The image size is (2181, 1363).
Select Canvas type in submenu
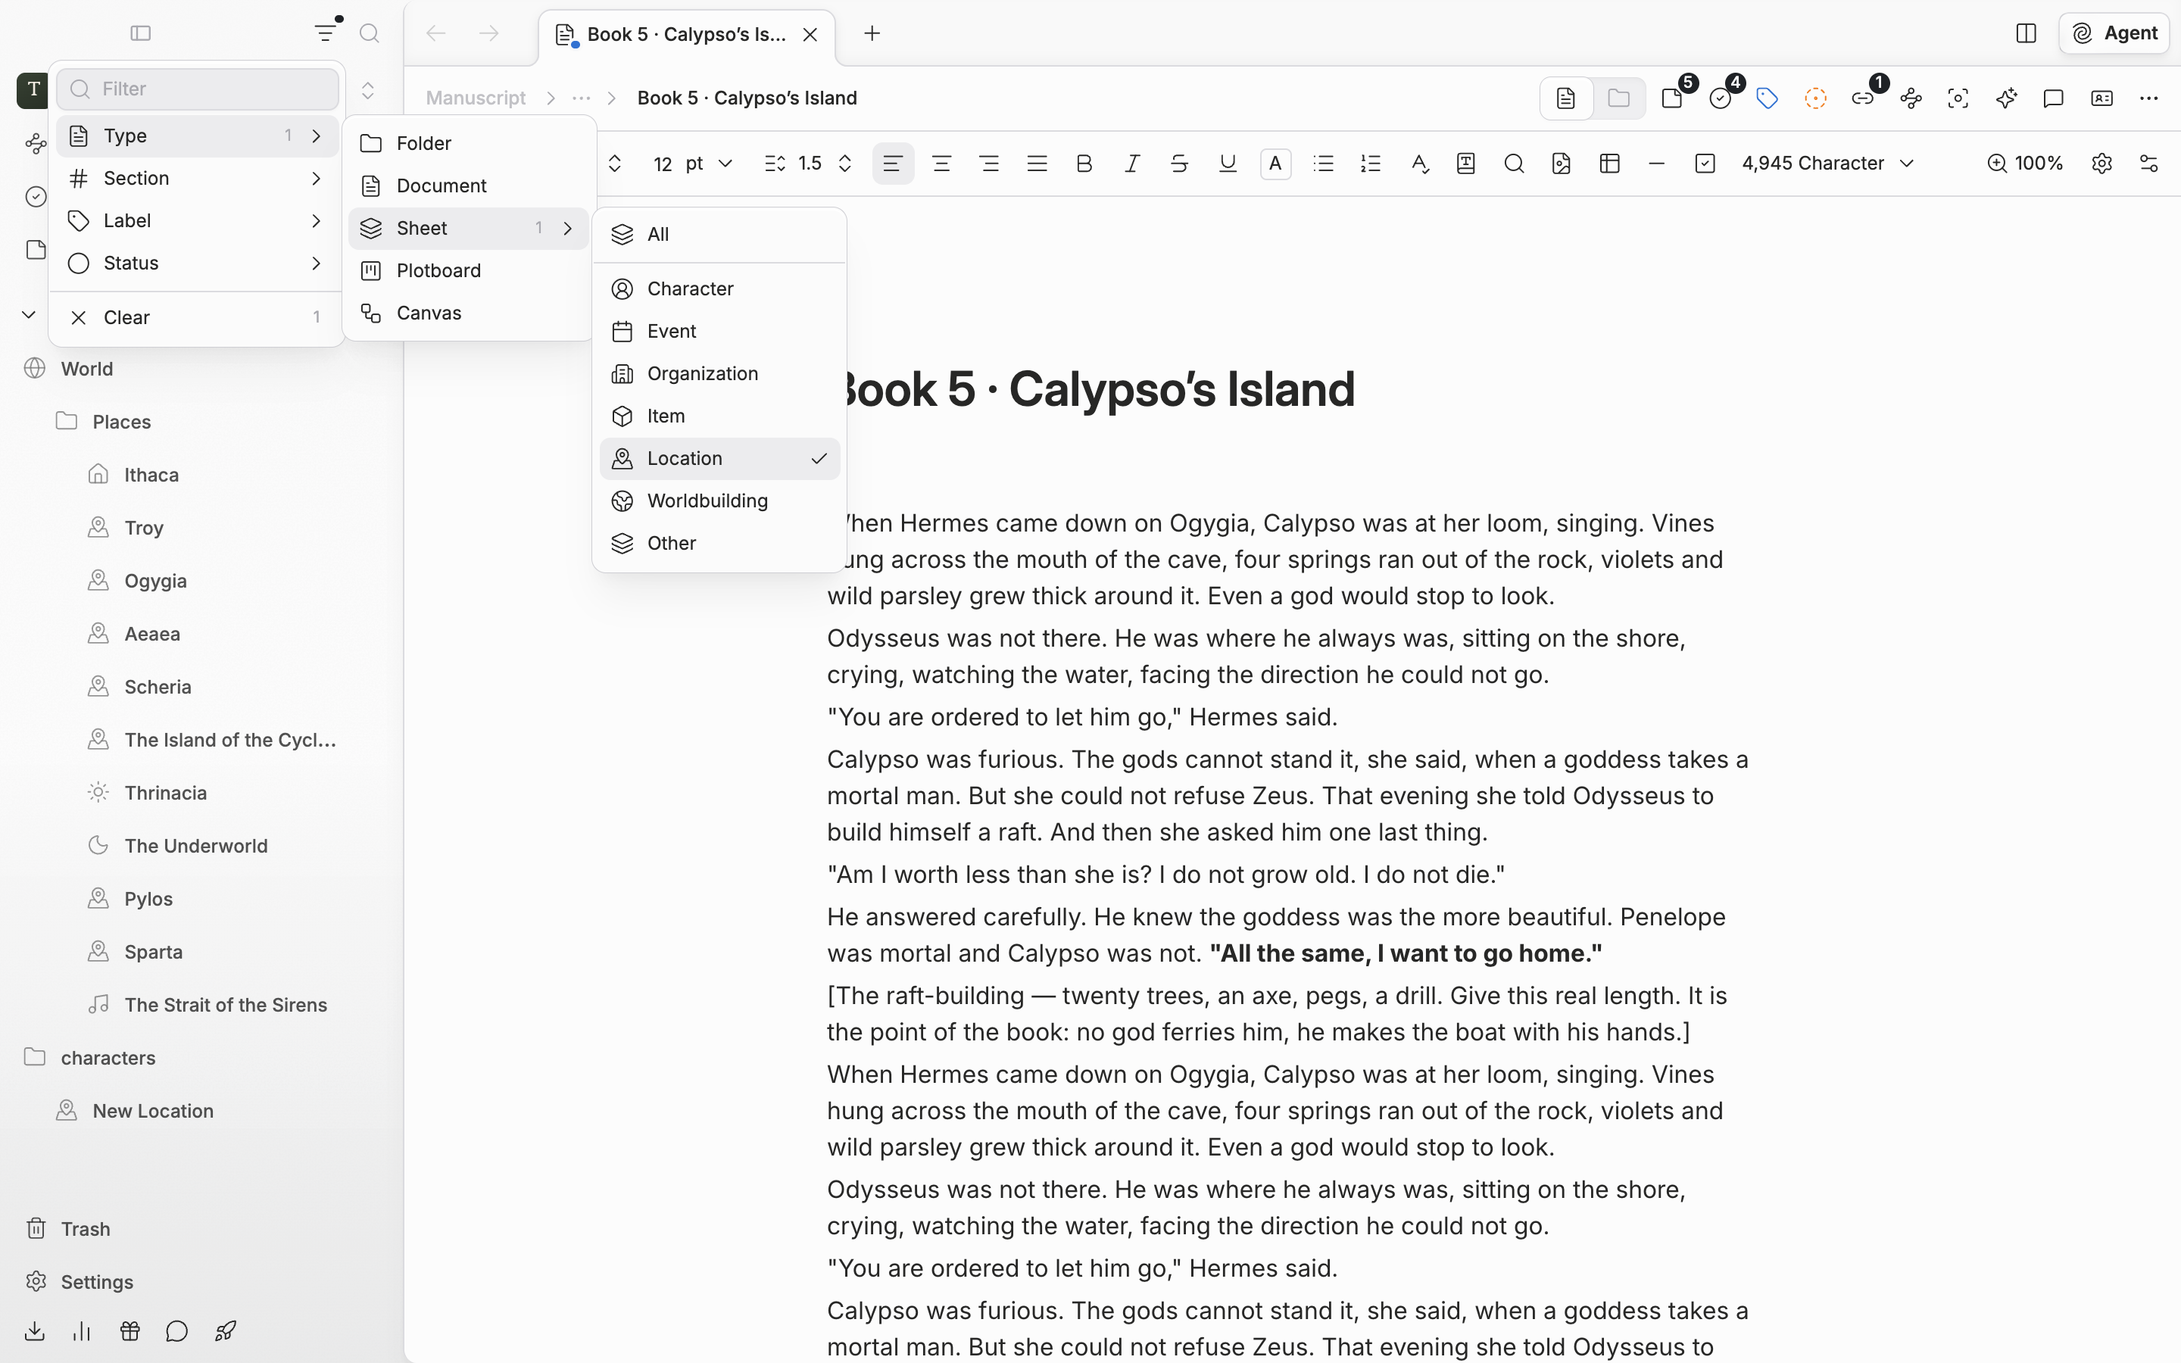pos(469,313)
